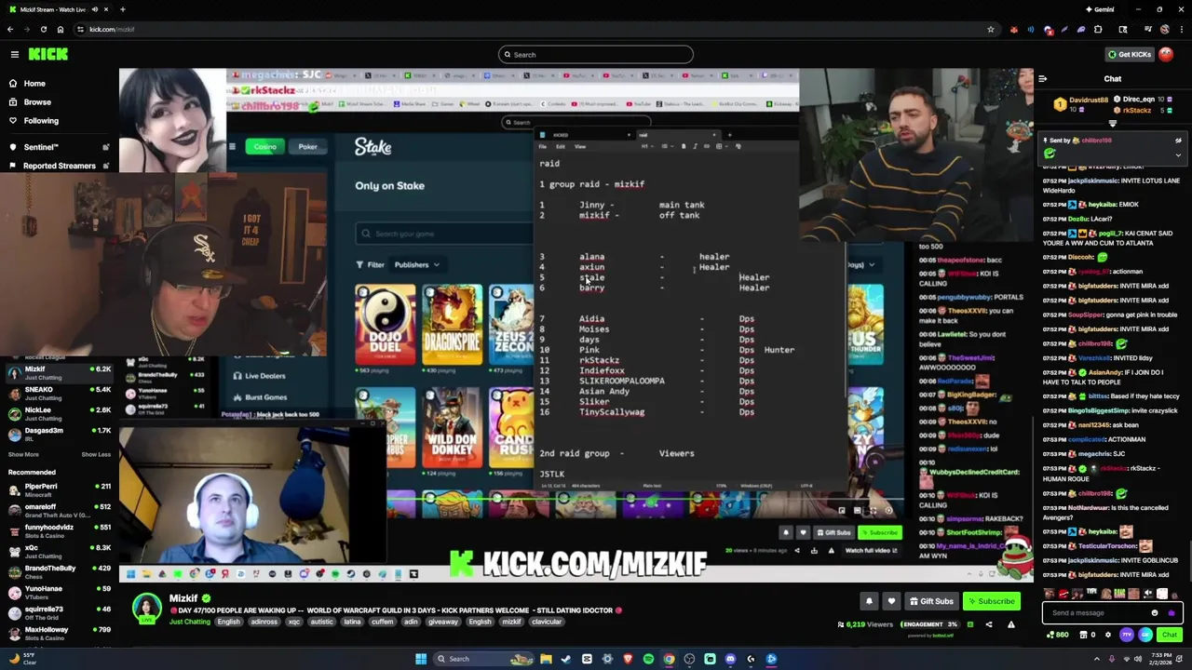Click Show More under followed channels

tap(23, 454)
